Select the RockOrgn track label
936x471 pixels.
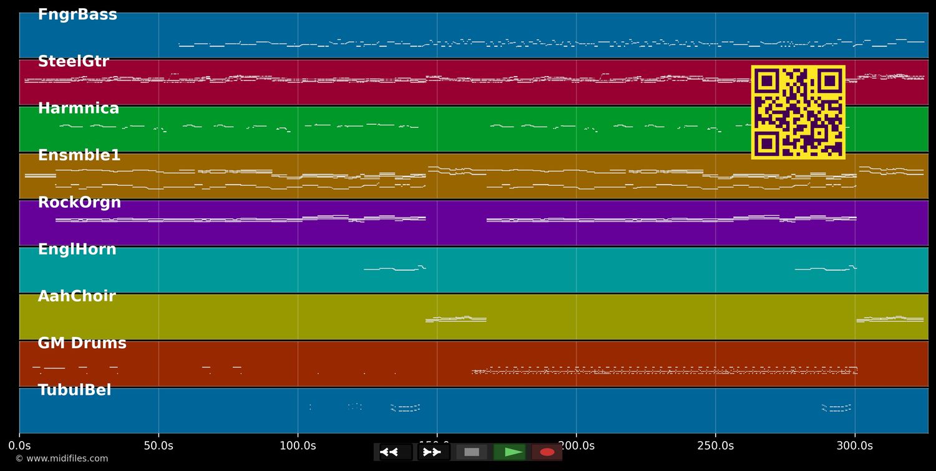79,203
